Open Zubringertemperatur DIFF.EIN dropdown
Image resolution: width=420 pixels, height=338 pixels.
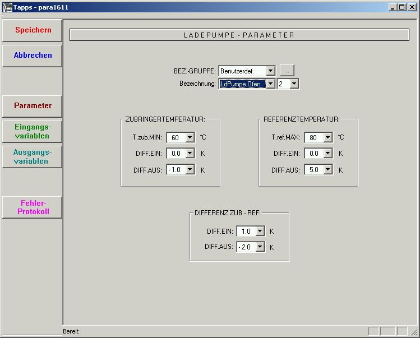pos(190,153)
